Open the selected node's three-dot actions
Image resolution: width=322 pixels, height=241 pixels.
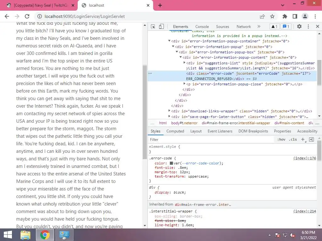(150, 73)
